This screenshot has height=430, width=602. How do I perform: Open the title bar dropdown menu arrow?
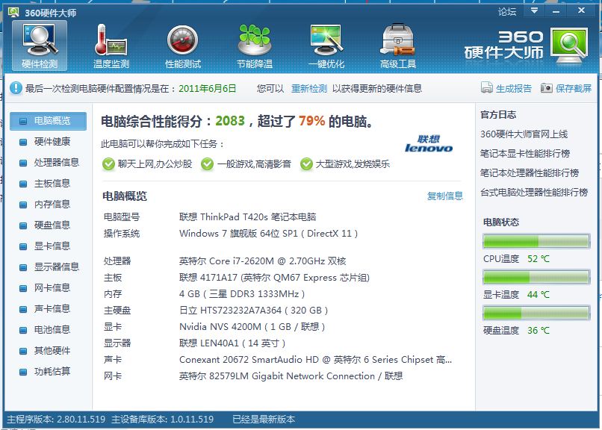534,10
